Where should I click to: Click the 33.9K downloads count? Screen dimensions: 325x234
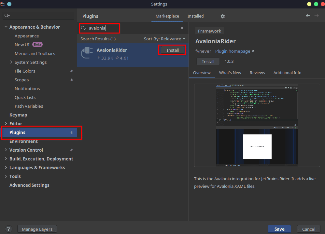[x=105, y=58]
